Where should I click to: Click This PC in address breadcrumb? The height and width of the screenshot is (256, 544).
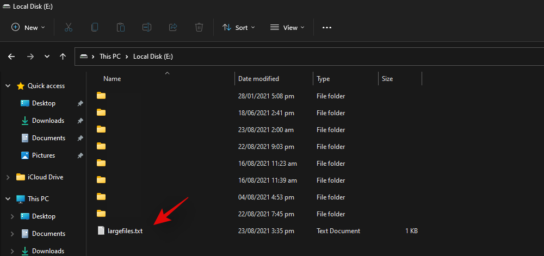point(111,56)
